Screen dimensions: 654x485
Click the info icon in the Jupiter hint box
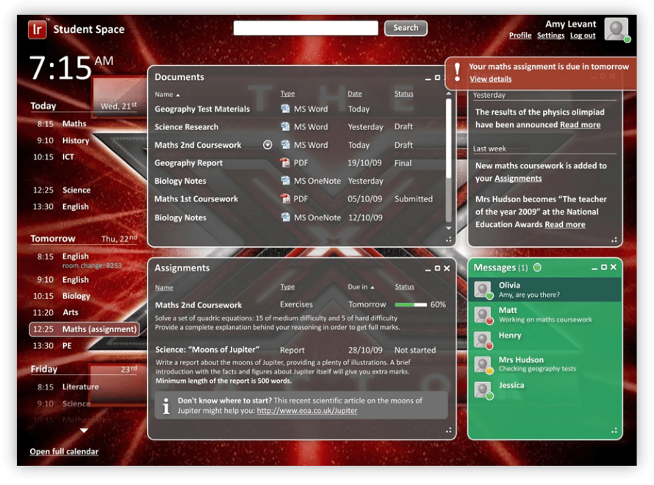coord(165,407)
